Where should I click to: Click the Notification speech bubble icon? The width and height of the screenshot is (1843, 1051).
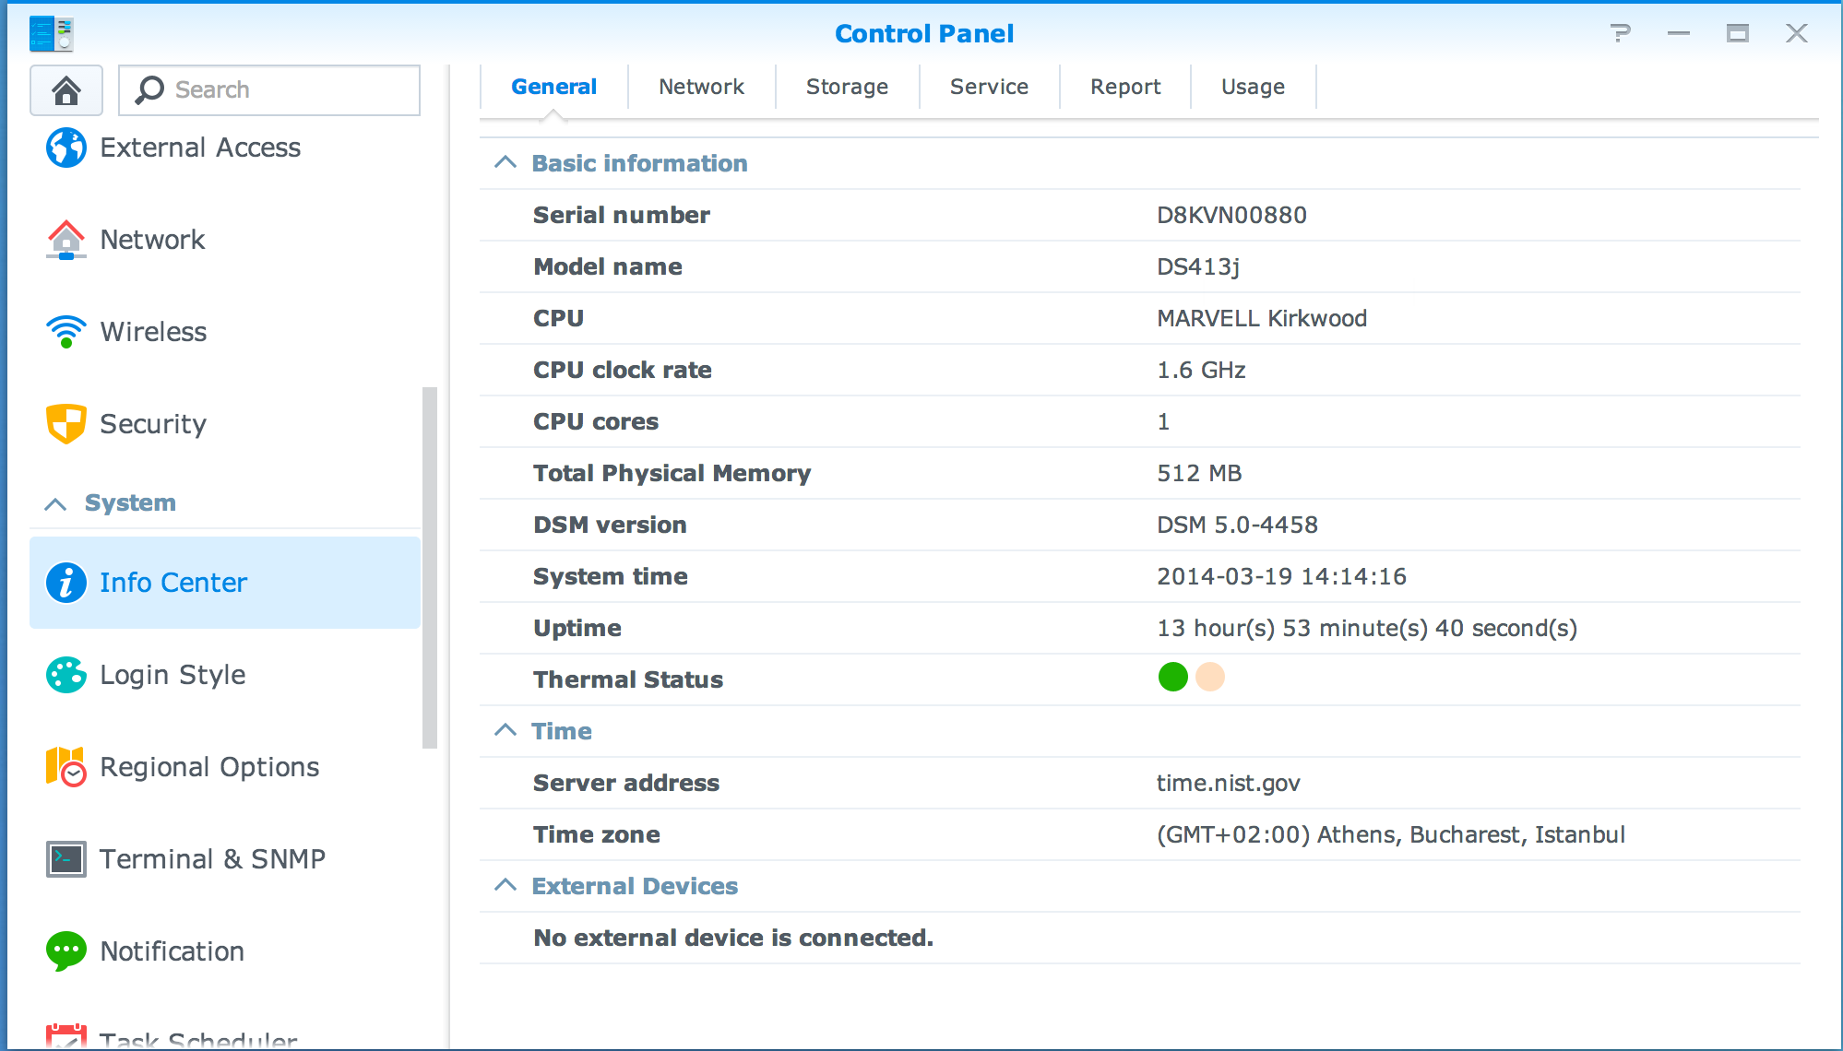click(x=66, y=951)
